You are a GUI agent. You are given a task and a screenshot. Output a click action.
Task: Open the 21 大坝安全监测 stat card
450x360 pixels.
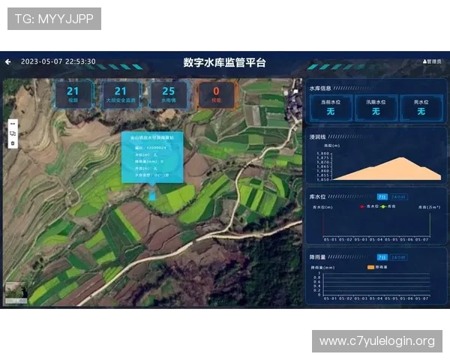tap(121, 94)
